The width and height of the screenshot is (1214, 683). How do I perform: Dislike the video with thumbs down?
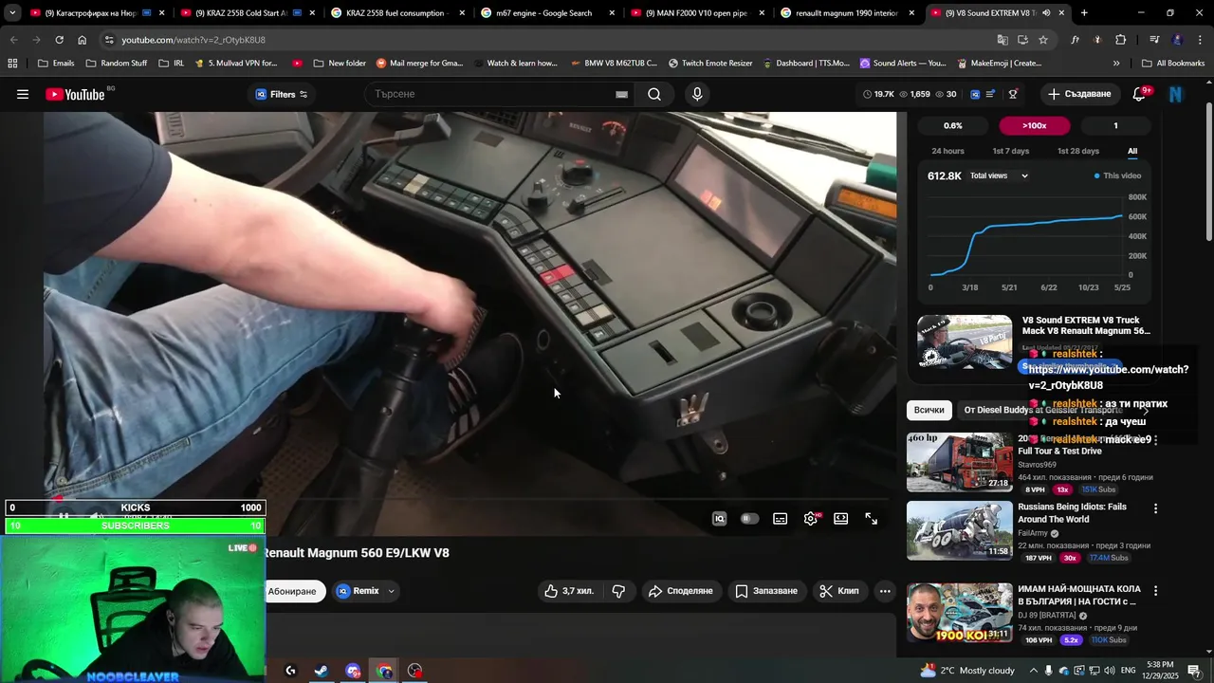click(618, 591)
